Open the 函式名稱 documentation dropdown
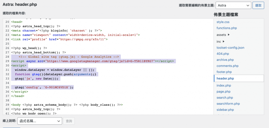Viewport: 269px width, 128px height. (x=40, y=121)
